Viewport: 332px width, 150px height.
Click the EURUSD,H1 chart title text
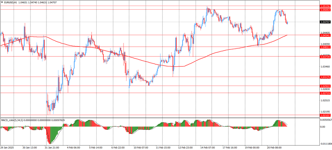point(11,3)
